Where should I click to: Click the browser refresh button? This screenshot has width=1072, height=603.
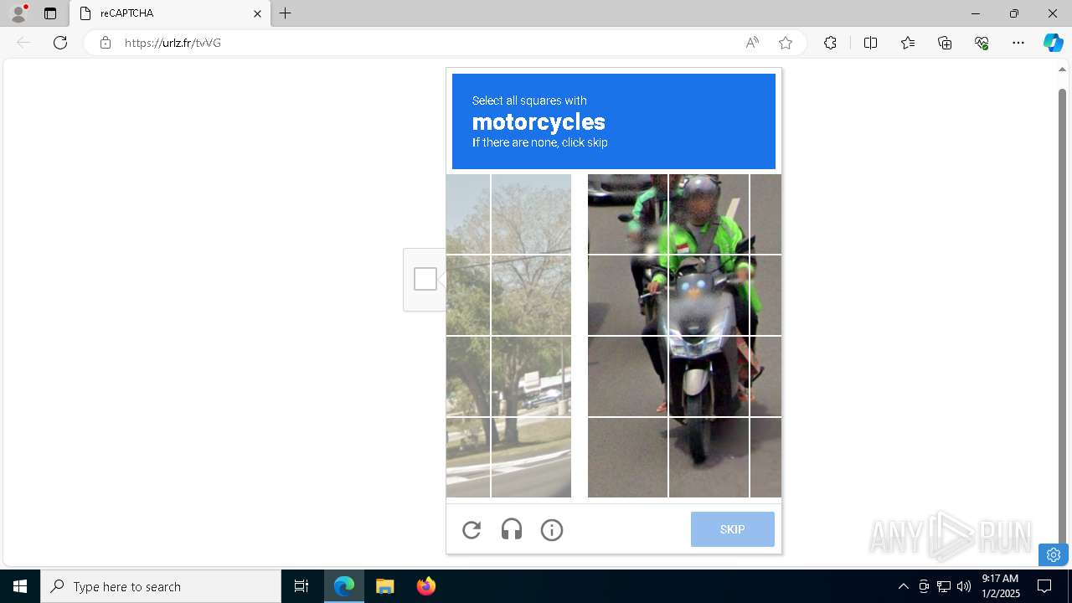pos(60,43)
